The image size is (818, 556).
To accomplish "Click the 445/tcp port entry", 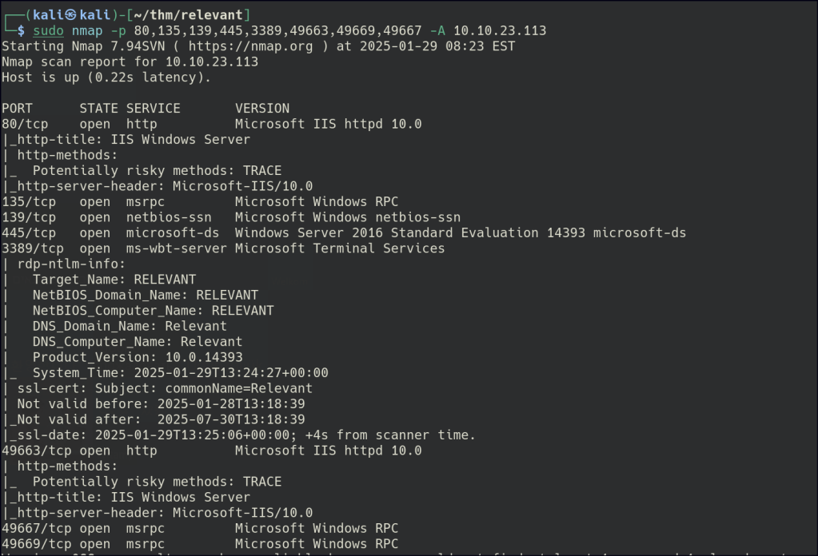I will [29, 233].
